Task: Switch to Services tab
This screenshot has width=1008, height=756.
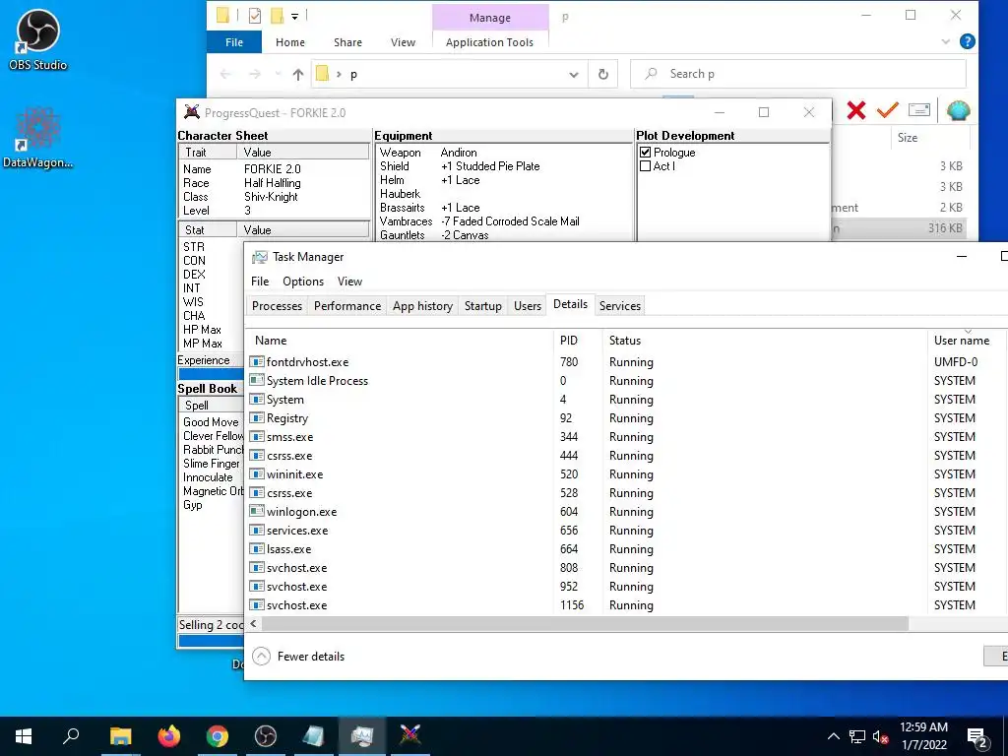Action: tap(620, 306)
